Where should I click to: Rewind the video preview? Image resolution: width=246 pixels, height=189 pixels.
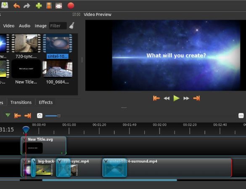coord(167,98)
